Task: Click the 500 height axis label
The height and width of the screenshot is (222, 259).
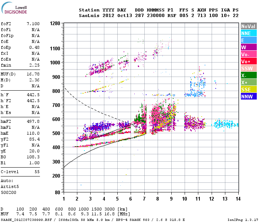Action: click(x=56, y=133)
